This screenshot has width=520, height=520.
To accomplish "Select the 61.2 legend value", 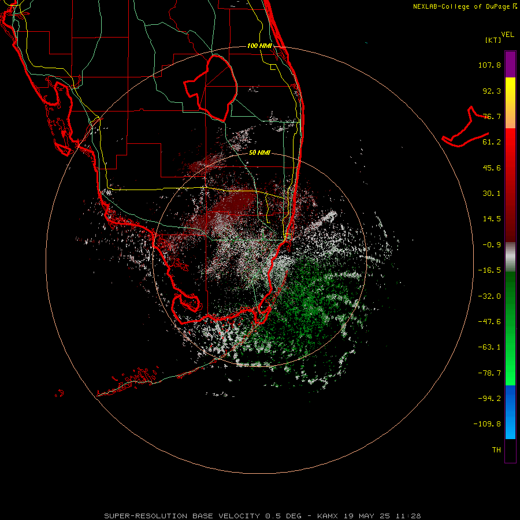I will (x=492, y=142).
